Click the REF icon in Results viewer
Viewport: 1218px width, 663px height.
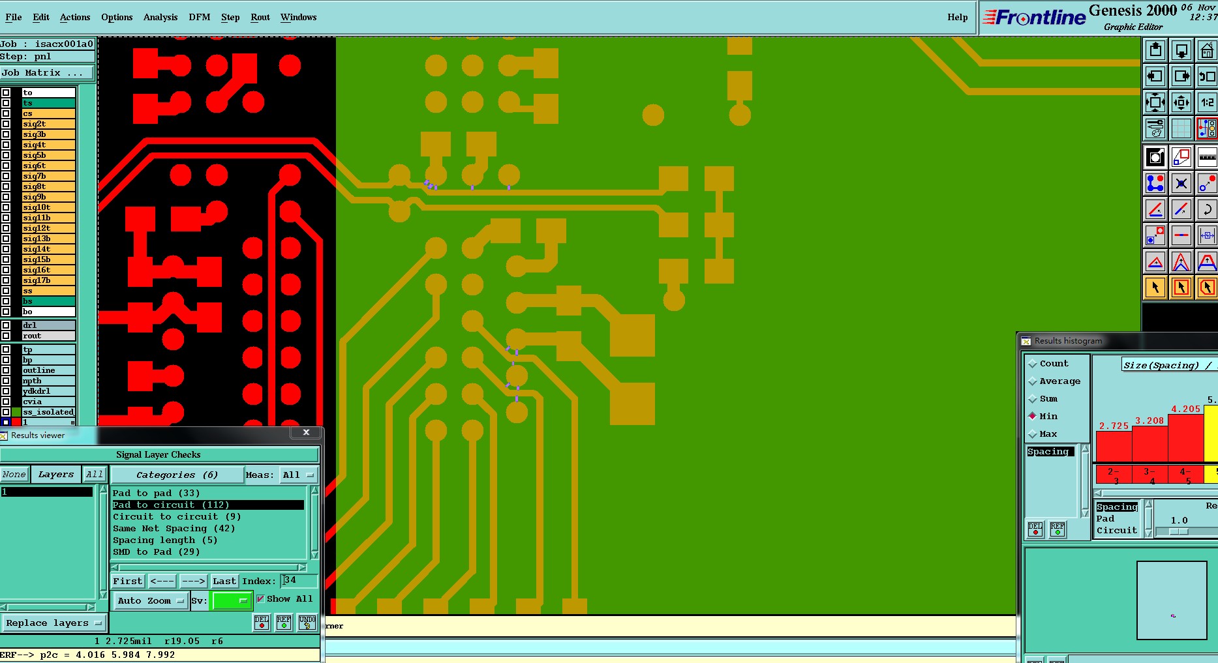pos(284,623)
